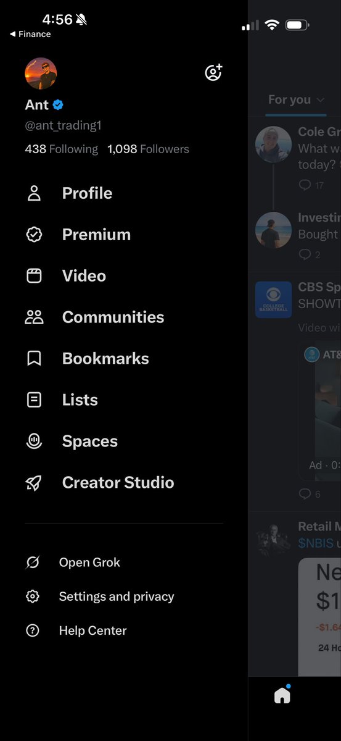Open the Spaces menu item
The image size is (341, 741).
coord(89,442)
